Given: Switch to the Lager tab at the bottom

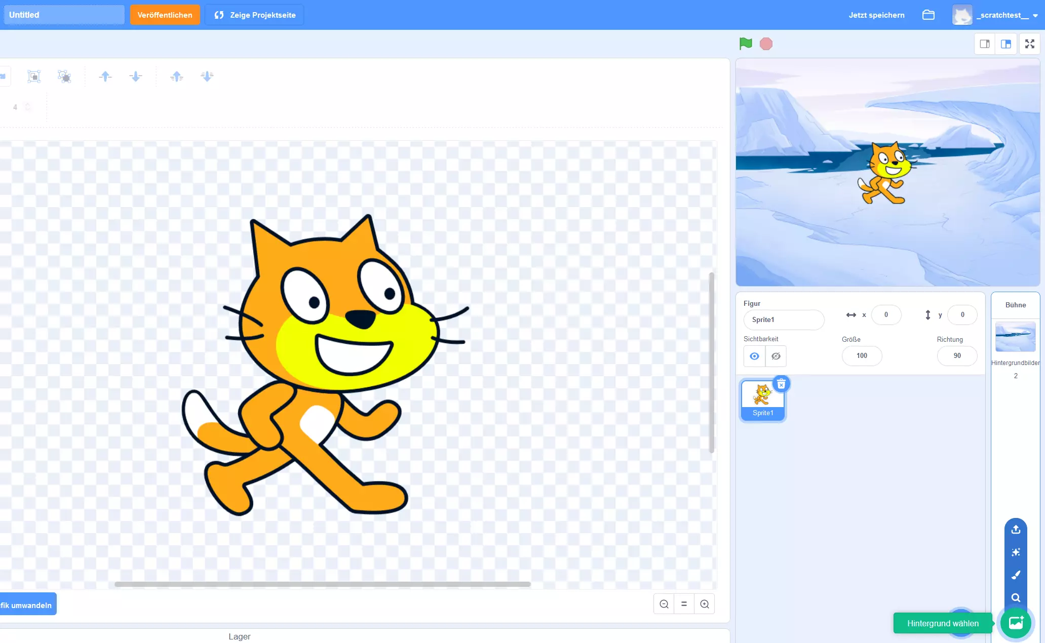Looking at the screenshot, I should pos(239,636).
